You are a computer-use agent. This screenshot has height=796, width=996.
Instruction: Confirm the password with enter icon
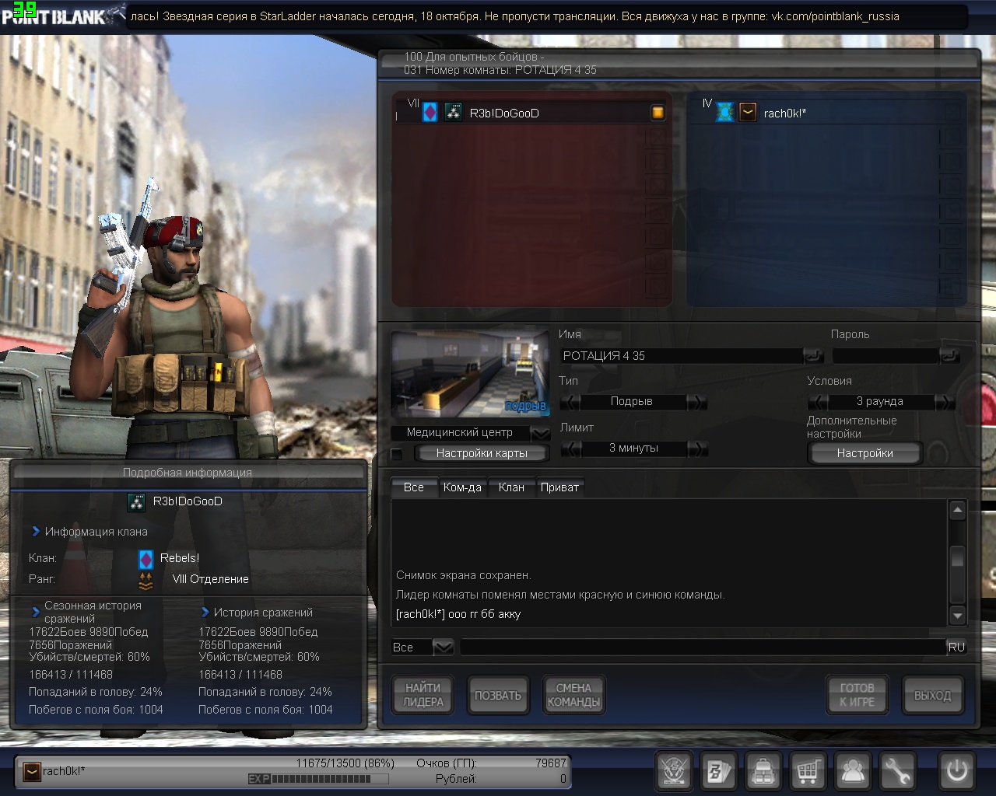(x=949, y=356)
